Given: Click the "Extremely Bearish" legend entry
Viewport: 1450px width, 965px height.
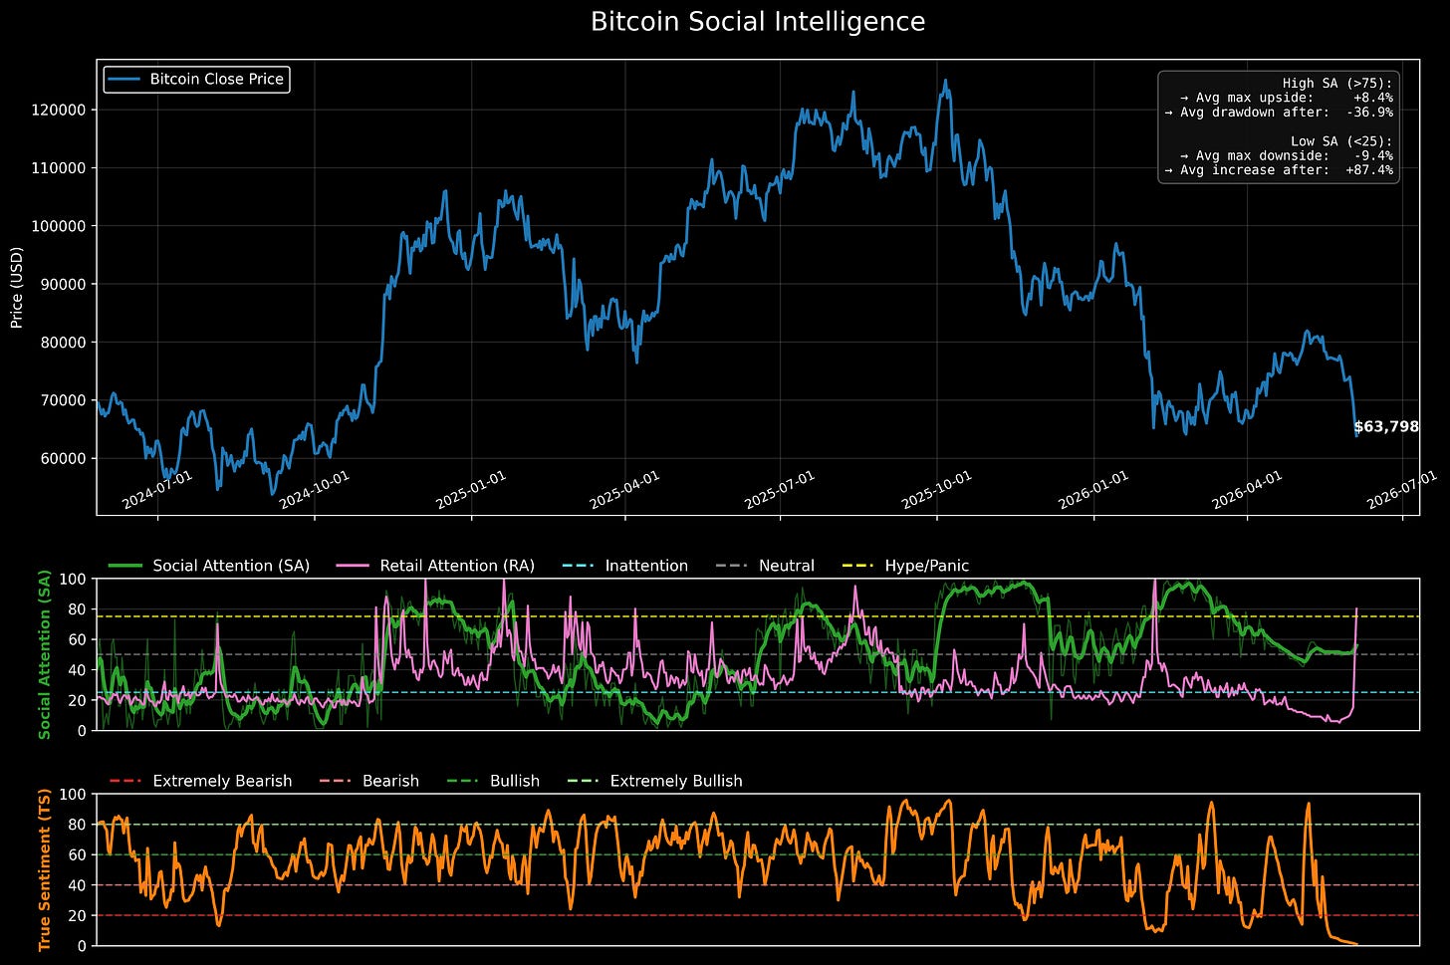Looking at the screenshot, I should tap(200, 782).
